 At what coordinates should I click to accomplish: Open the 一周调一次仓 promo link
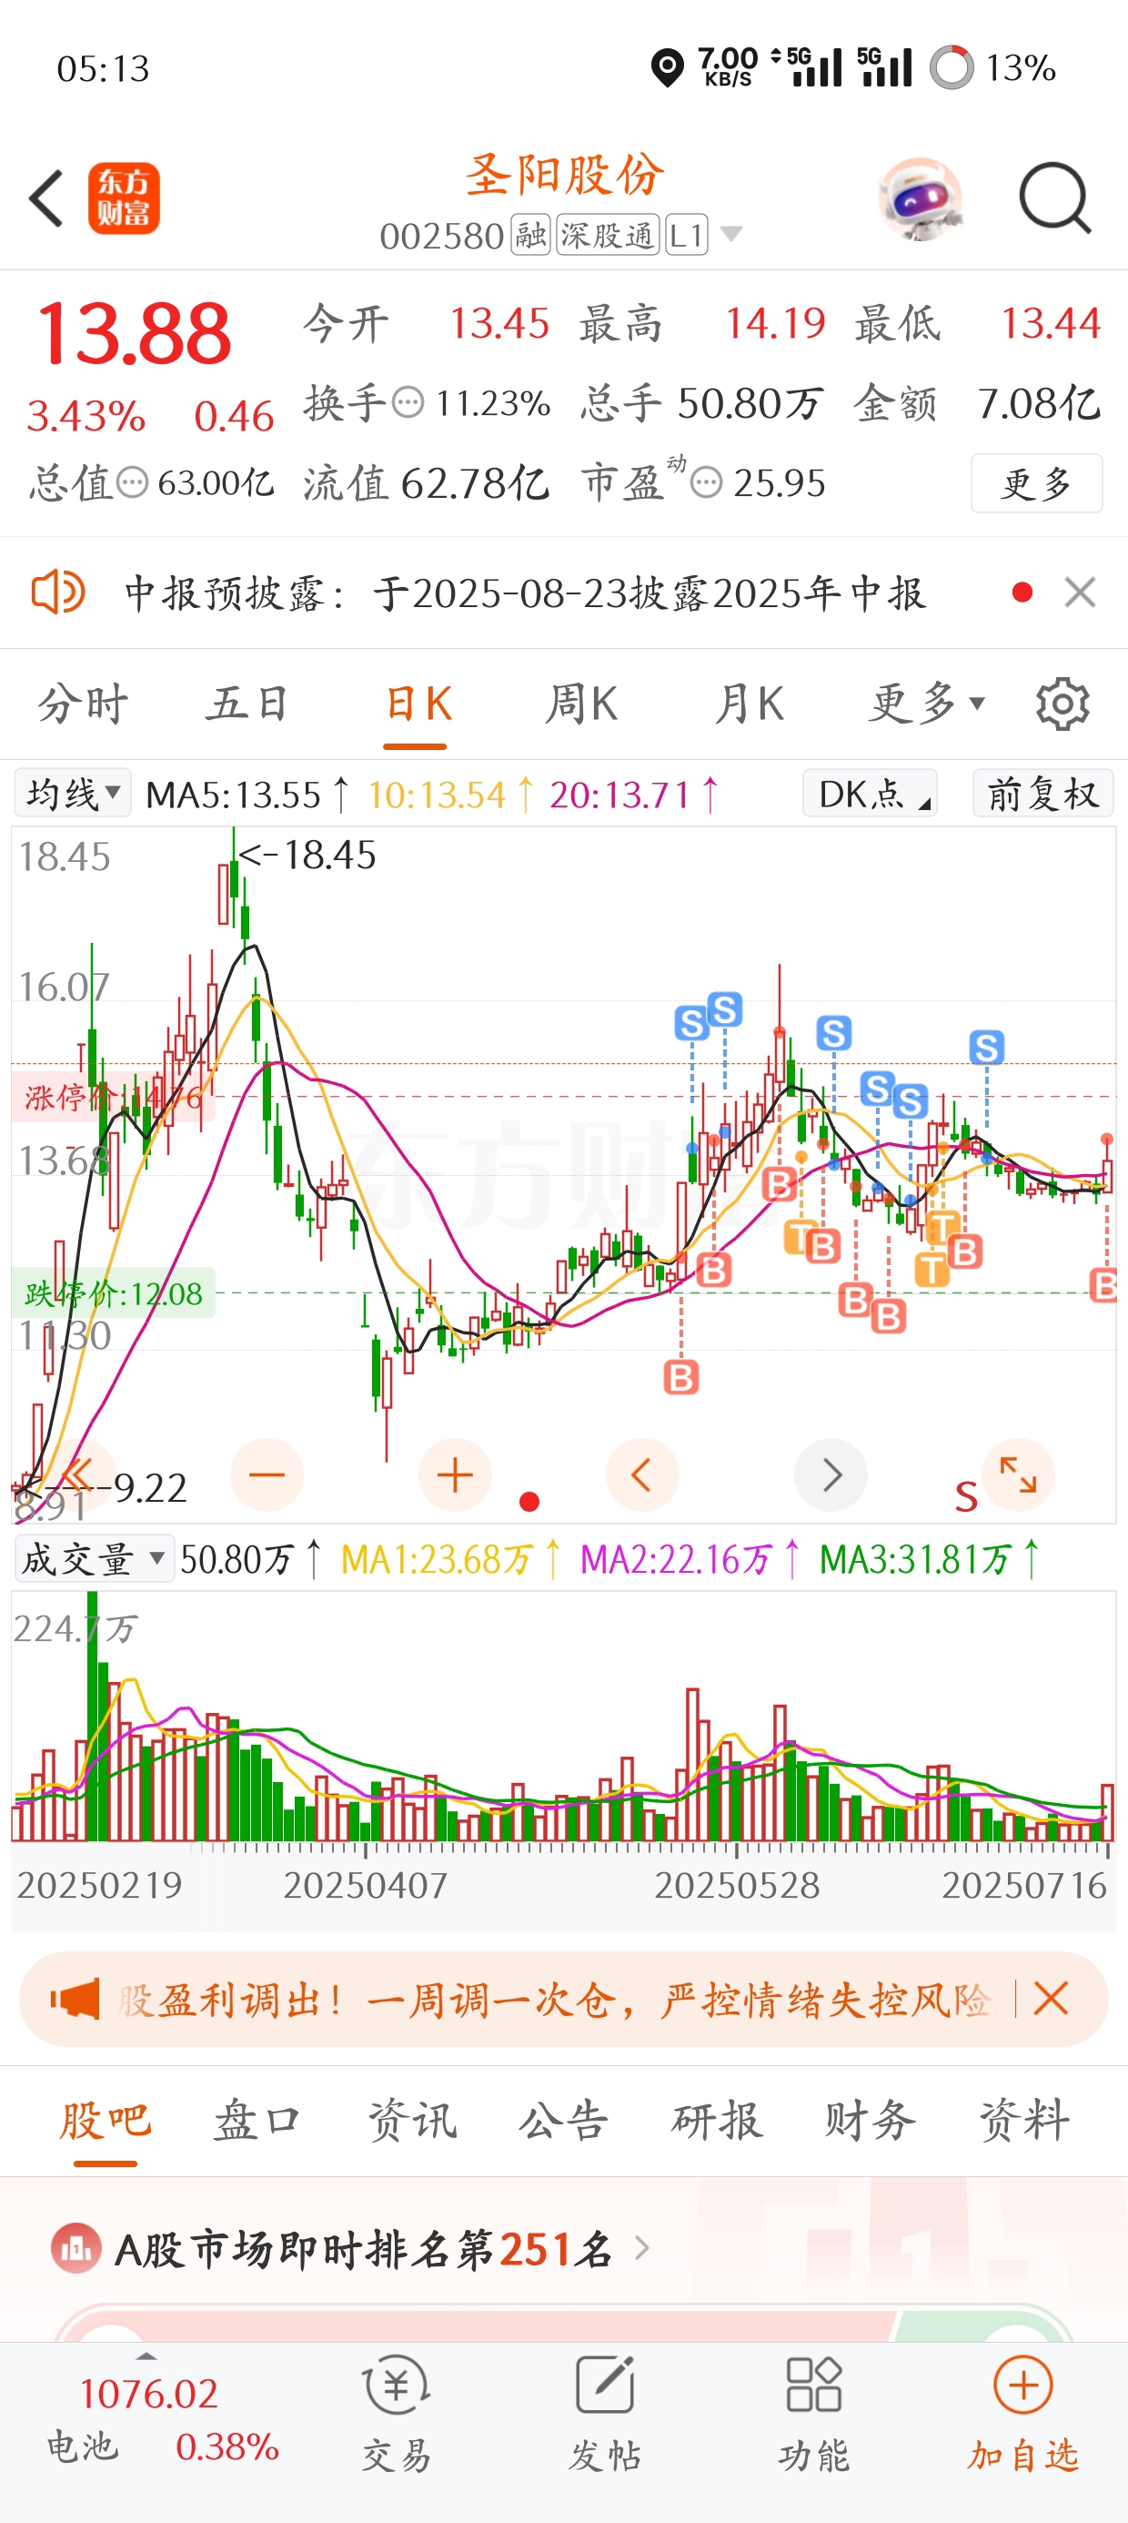coord(553,1999)
